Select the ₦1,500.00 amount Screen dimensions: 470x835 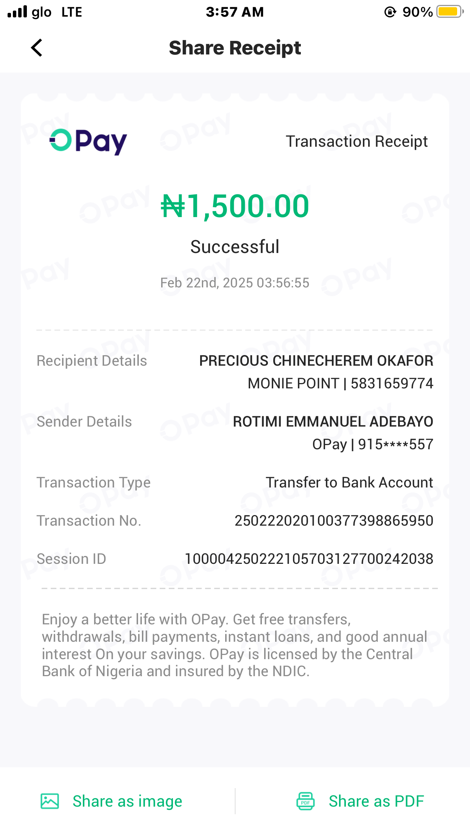[x=235, y=206]
